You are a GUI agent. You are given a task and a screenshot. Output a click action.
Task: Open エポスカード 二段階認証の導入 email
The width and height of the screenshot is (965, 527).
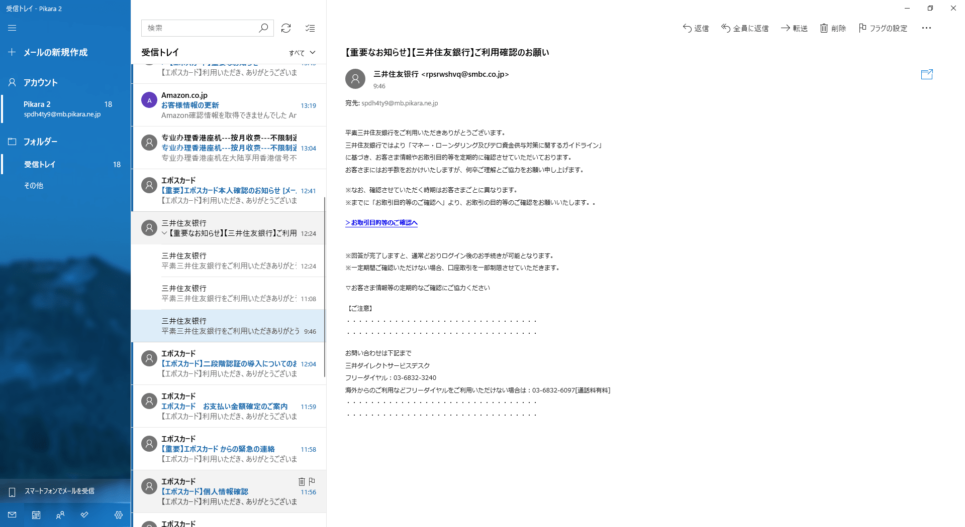pos(229,363)
